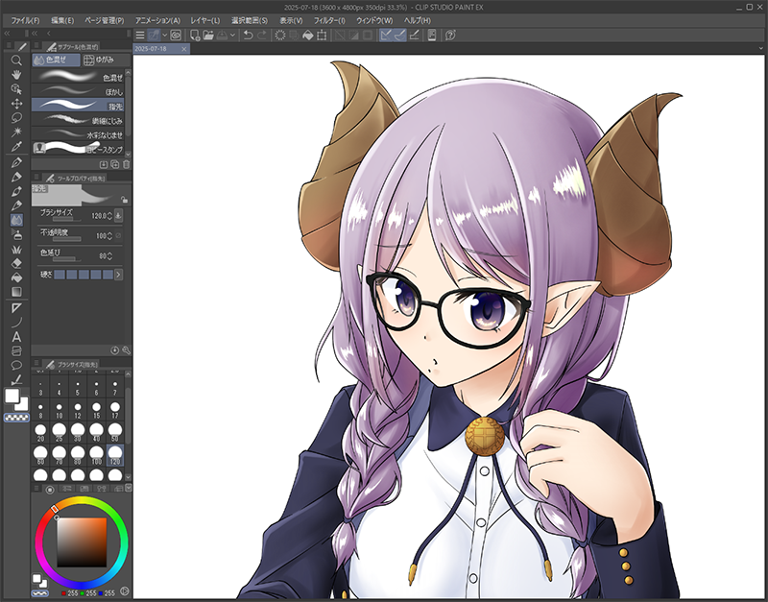Select the Figure ruler tool
This screenshot has height=602, width=768.
pos(16,308)
